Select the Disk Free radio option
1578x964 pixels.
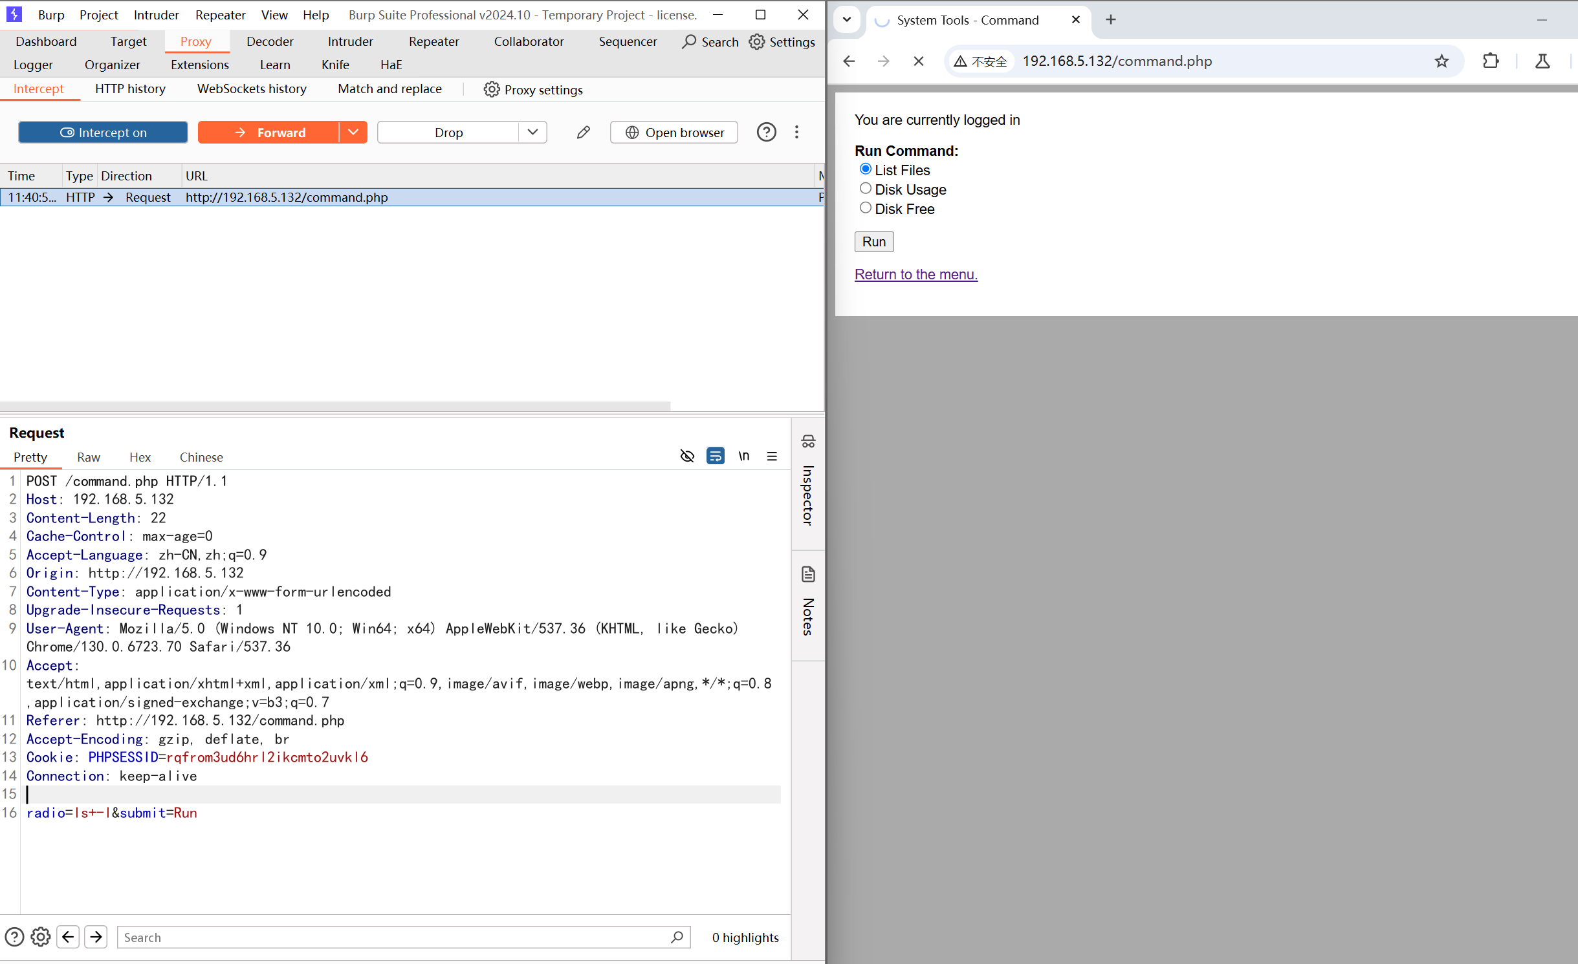coord(866,208)
